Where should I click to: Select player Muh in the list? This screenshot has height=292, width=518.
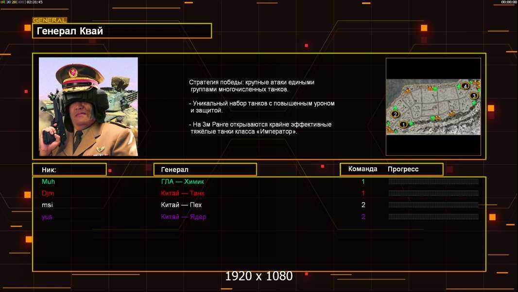click(49, 182)
